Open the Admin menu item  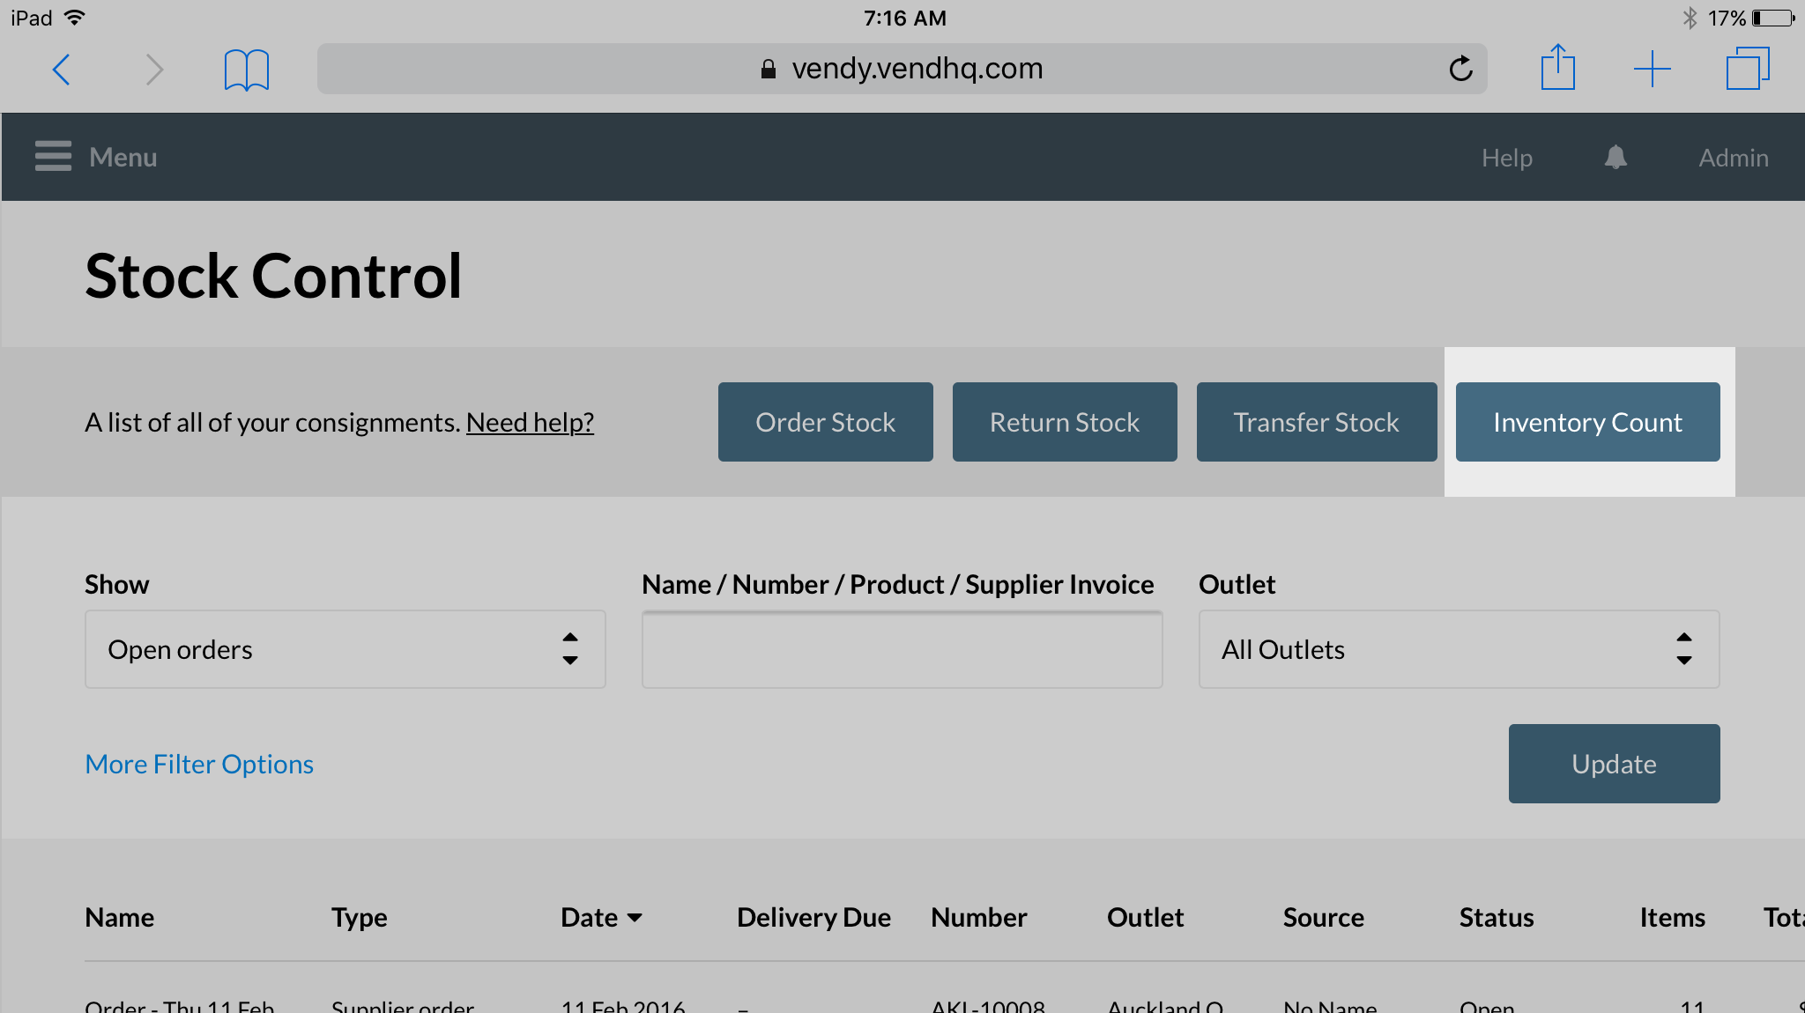[x=1733, y=158]
